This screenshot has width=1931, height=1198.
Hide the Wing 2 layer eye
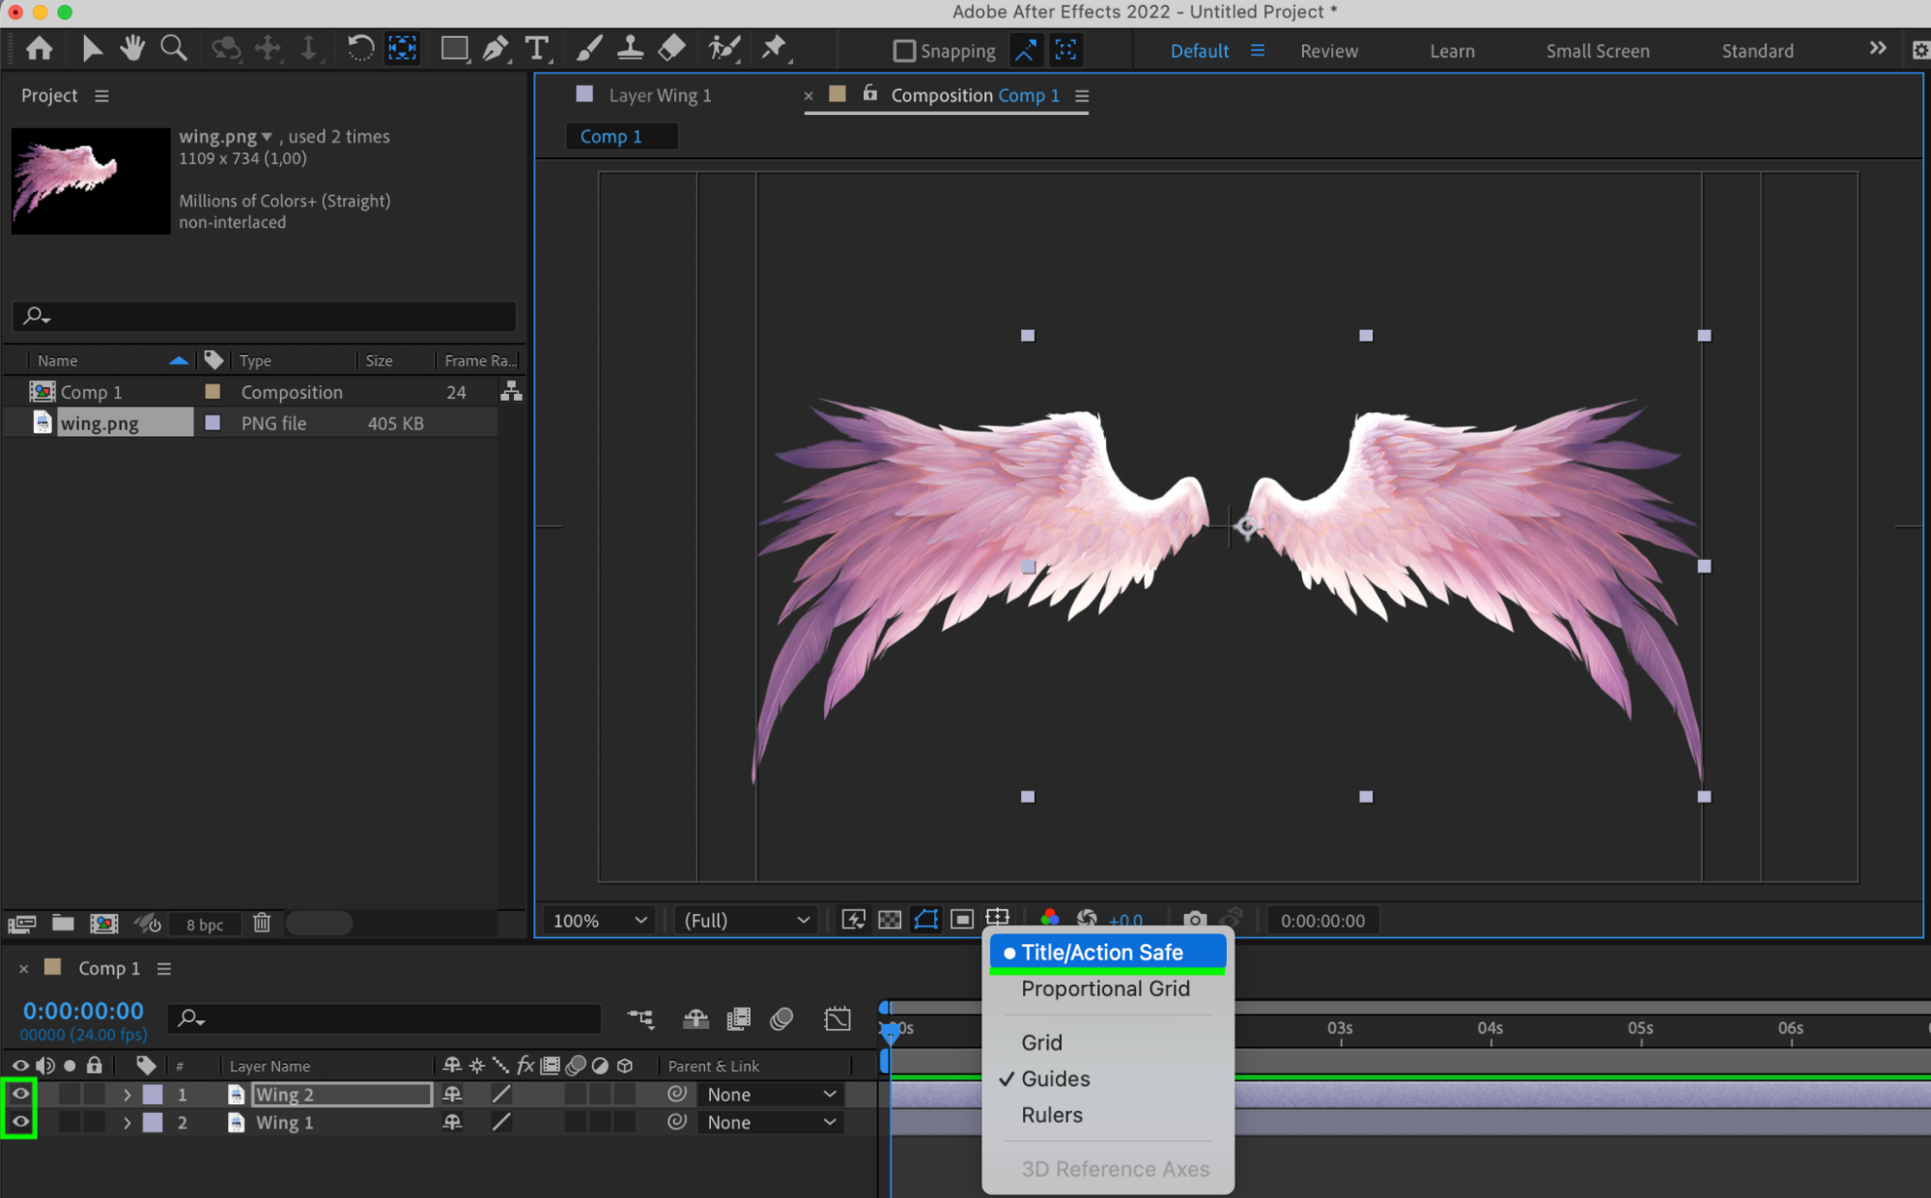tap(20, 1094)
